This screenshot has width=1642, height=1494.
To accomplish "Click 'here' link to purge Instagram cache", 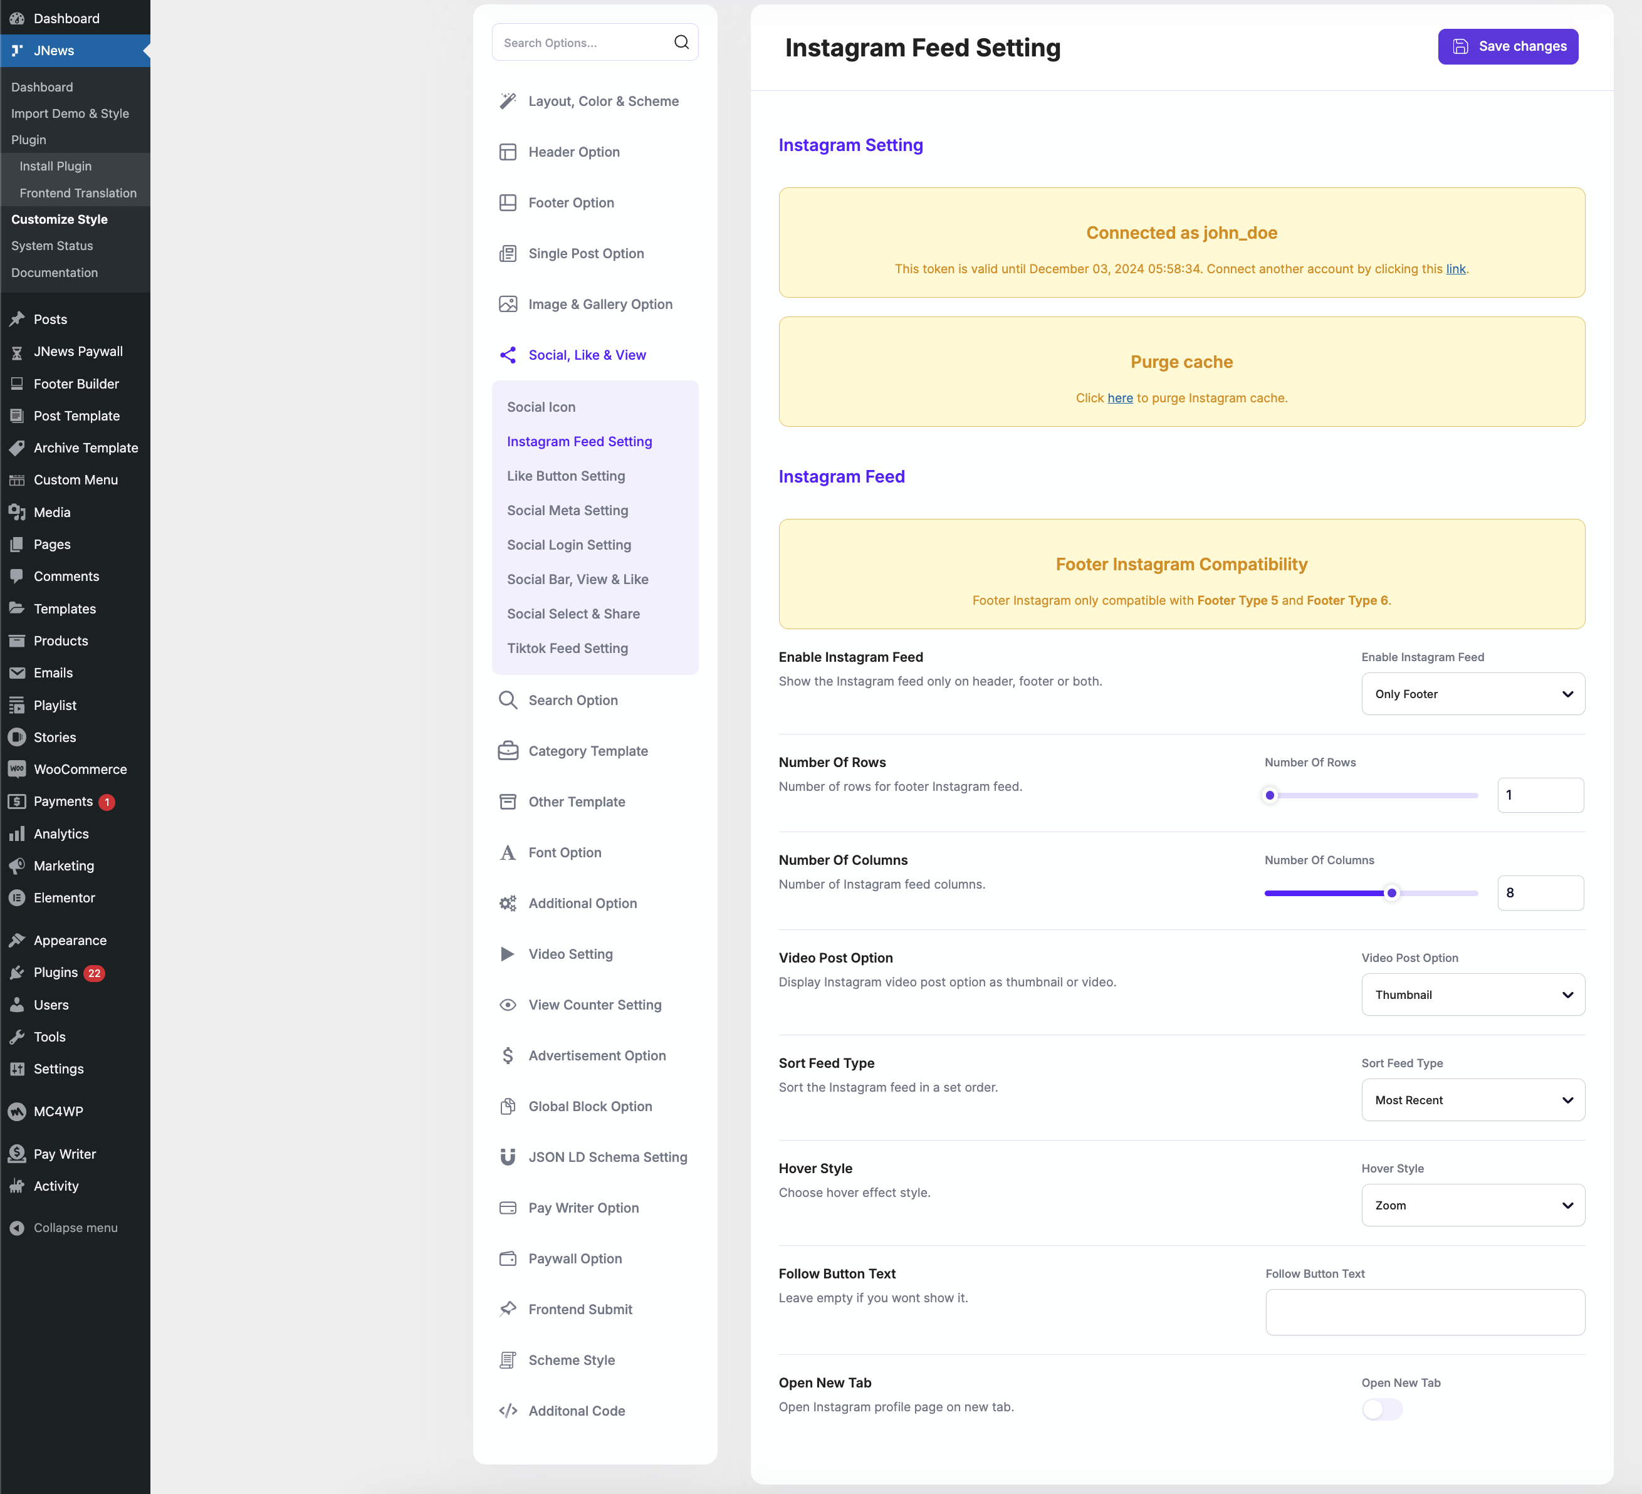I will click(1120, 397).
